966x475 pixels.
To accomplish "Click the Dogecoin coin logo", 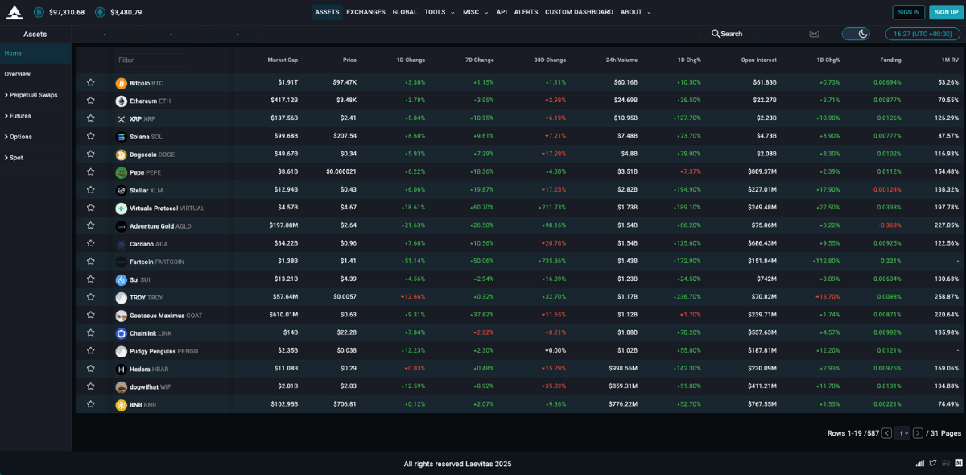I will point(122,155).
